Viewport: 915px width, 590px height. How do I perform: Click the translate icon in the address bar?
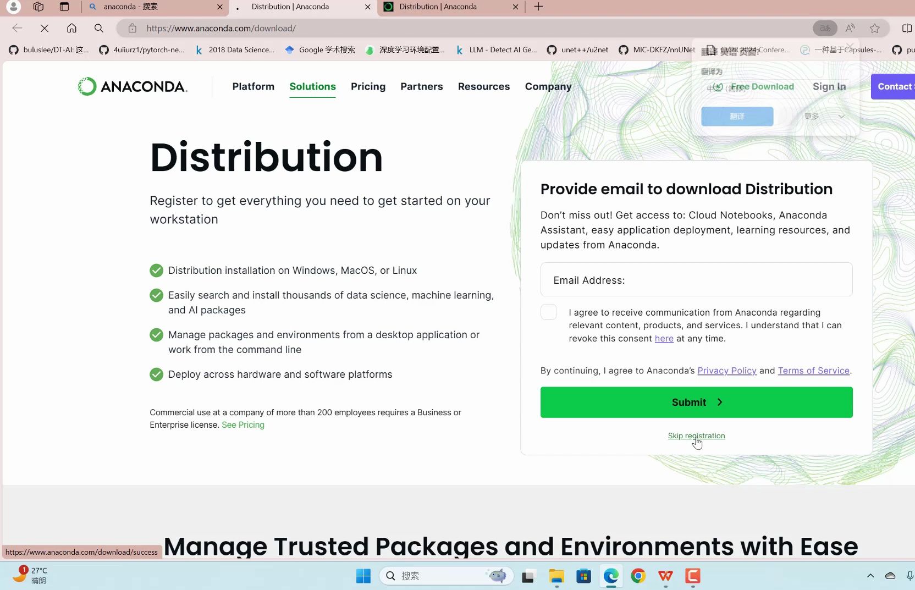[825, 28]
